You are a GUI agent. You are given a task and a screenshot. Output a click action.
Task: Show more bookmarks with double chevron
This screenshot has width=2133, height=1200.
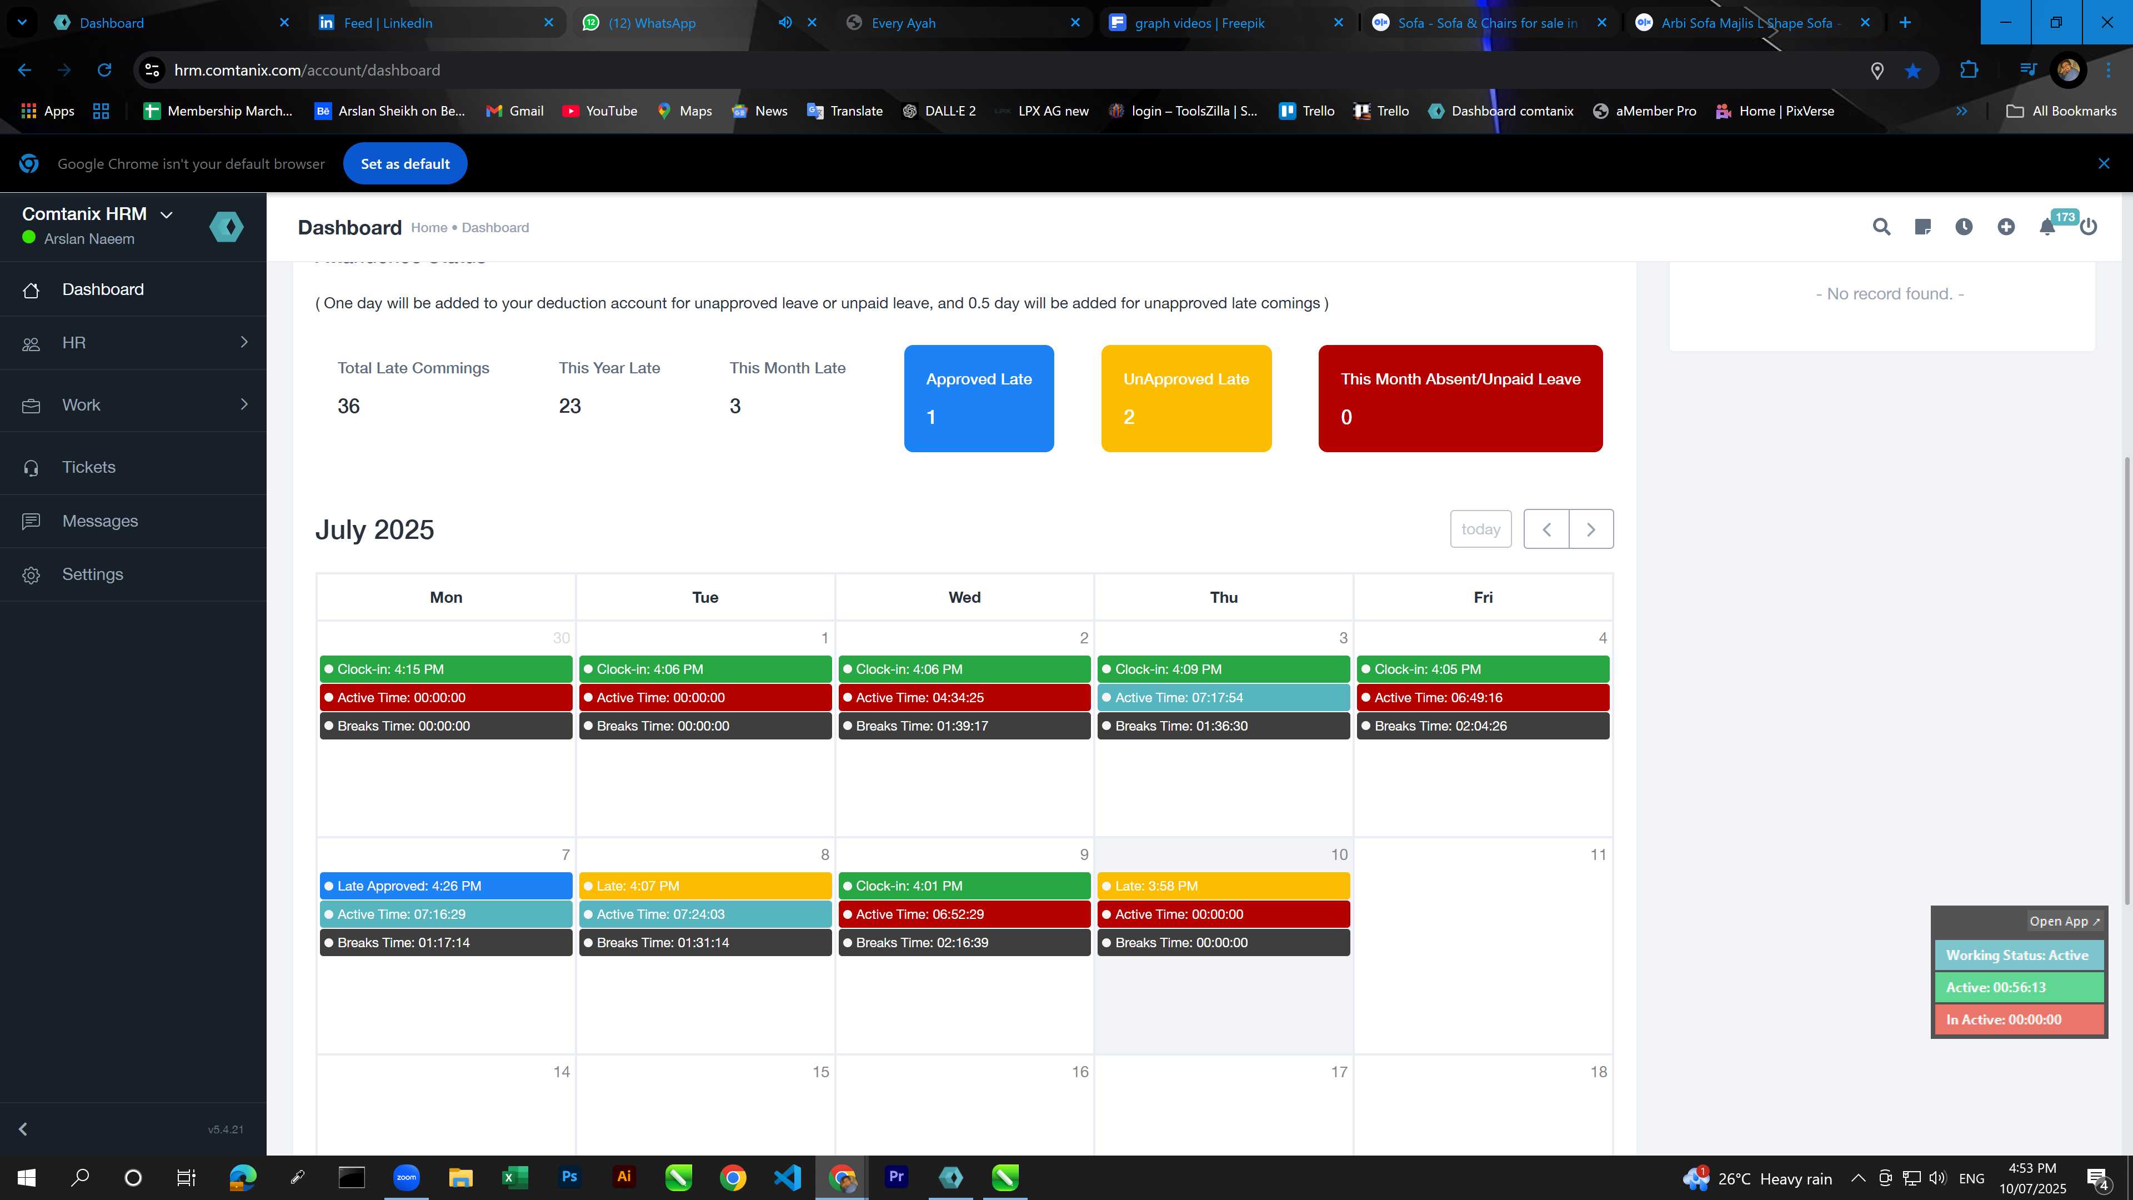(x=1961, y=111)
